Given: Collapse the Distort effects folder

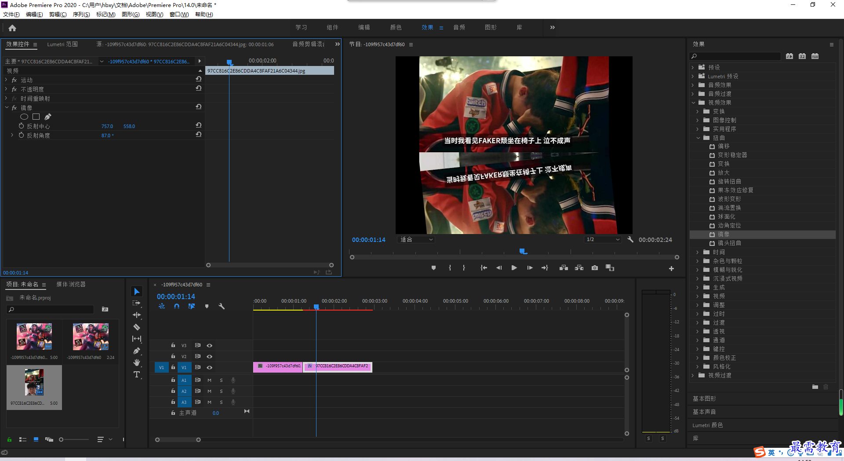Looking at the screenshot, I should pos(698,138).
